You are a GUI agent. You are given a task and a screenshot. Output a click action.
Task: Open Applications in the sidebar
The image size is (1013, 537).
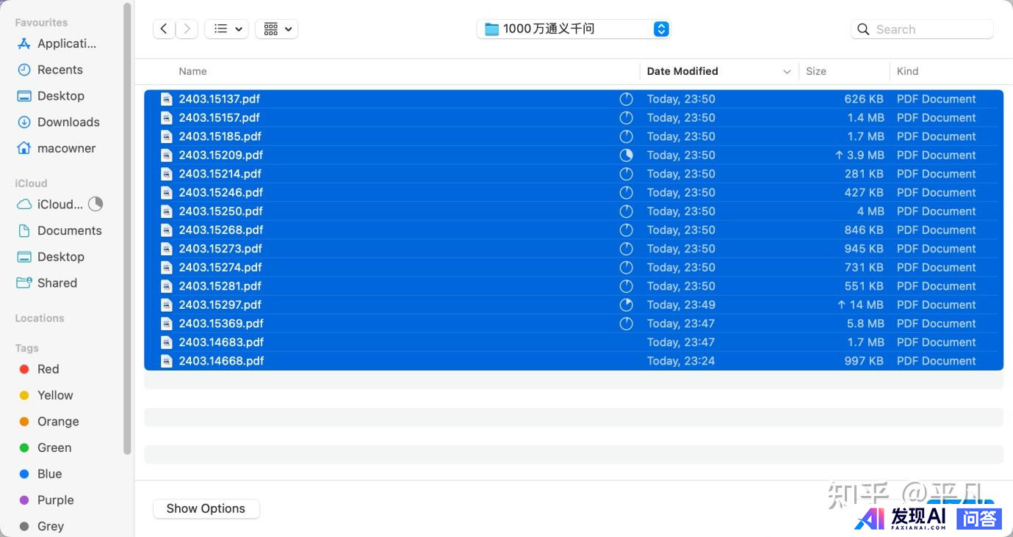57,43
